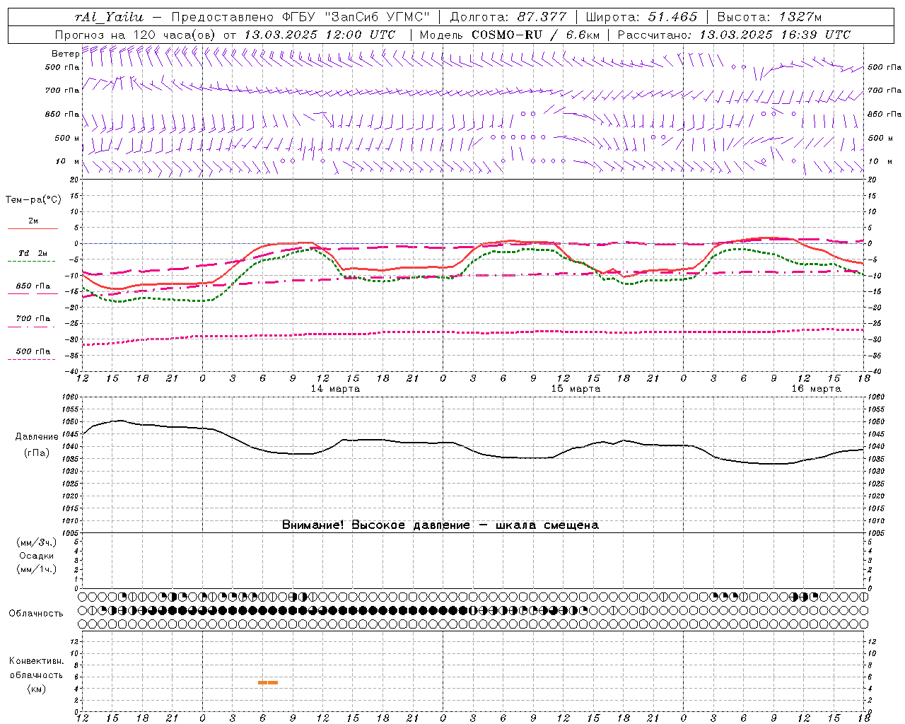Click the Осадки precipitation label
This screenshot has width=905, height=724.
[x=37, y=556]
